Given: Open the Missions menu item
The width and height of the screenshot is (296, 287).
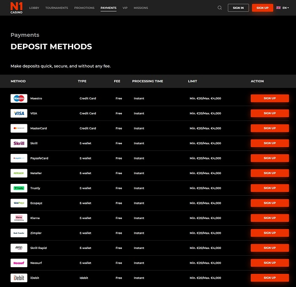Looking at the screenshot, I should 141,8.
